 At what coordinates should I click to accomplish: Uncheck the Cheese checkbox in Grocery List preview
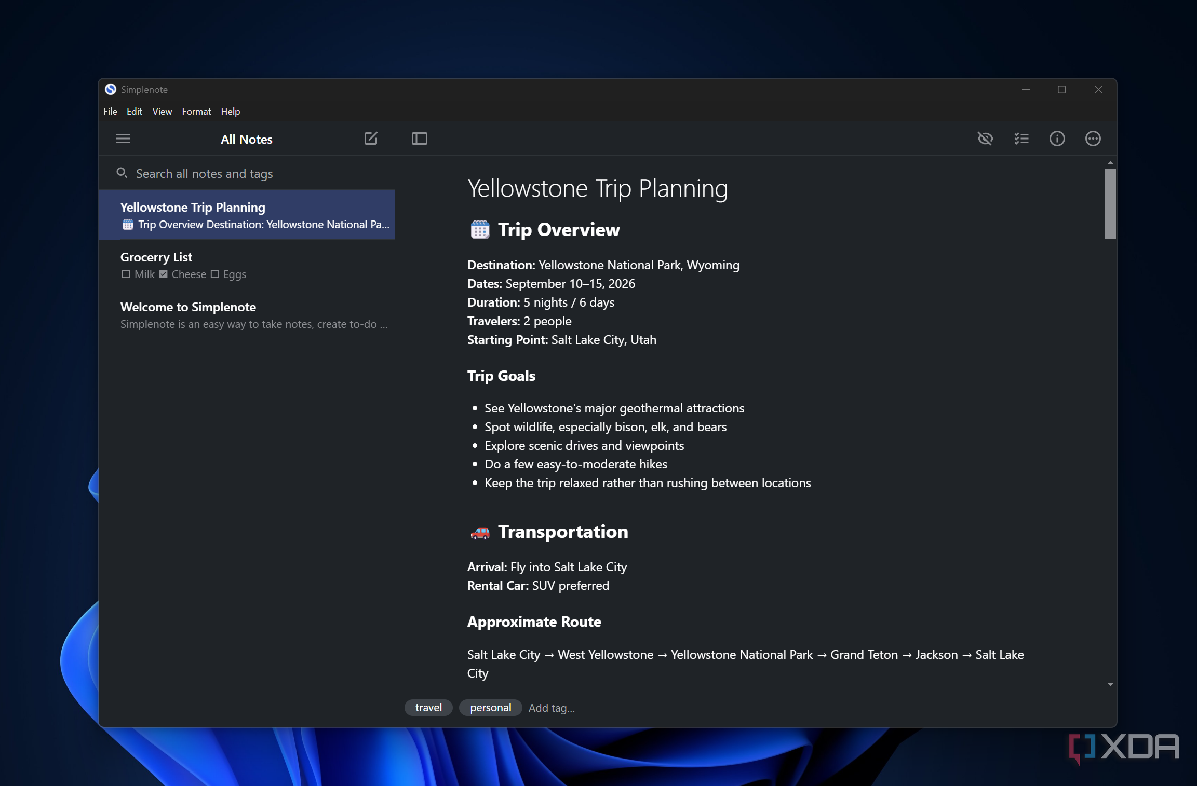[163, 274]
